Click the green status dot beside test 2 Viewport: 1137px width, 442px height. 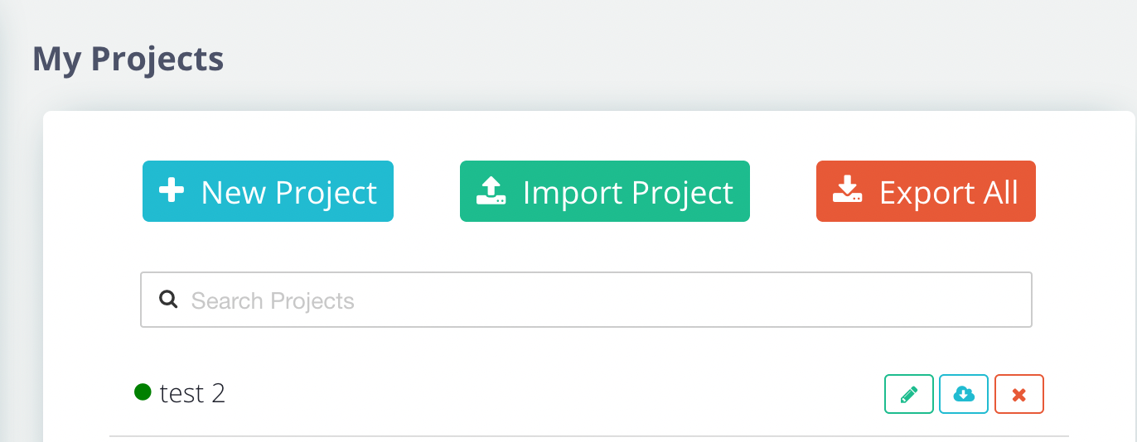(143, 392)
